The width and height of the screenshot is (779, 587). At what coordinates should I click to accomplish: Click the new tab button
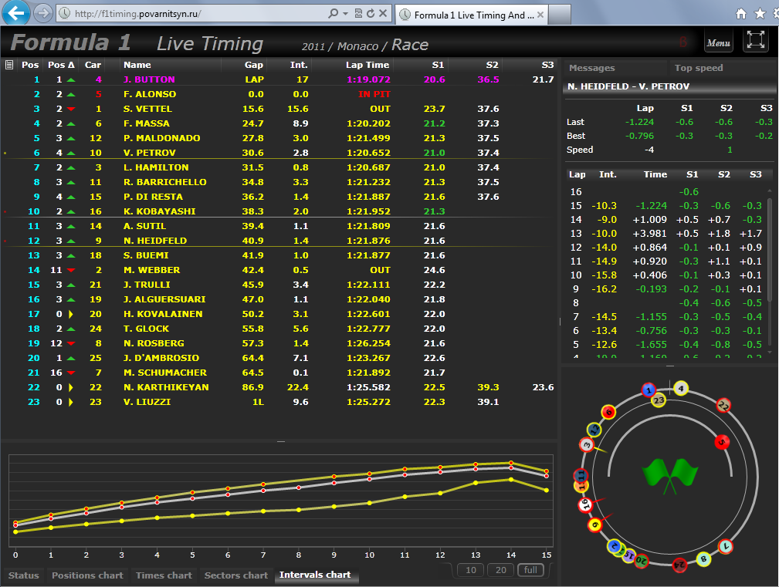[x=560, y=15]
